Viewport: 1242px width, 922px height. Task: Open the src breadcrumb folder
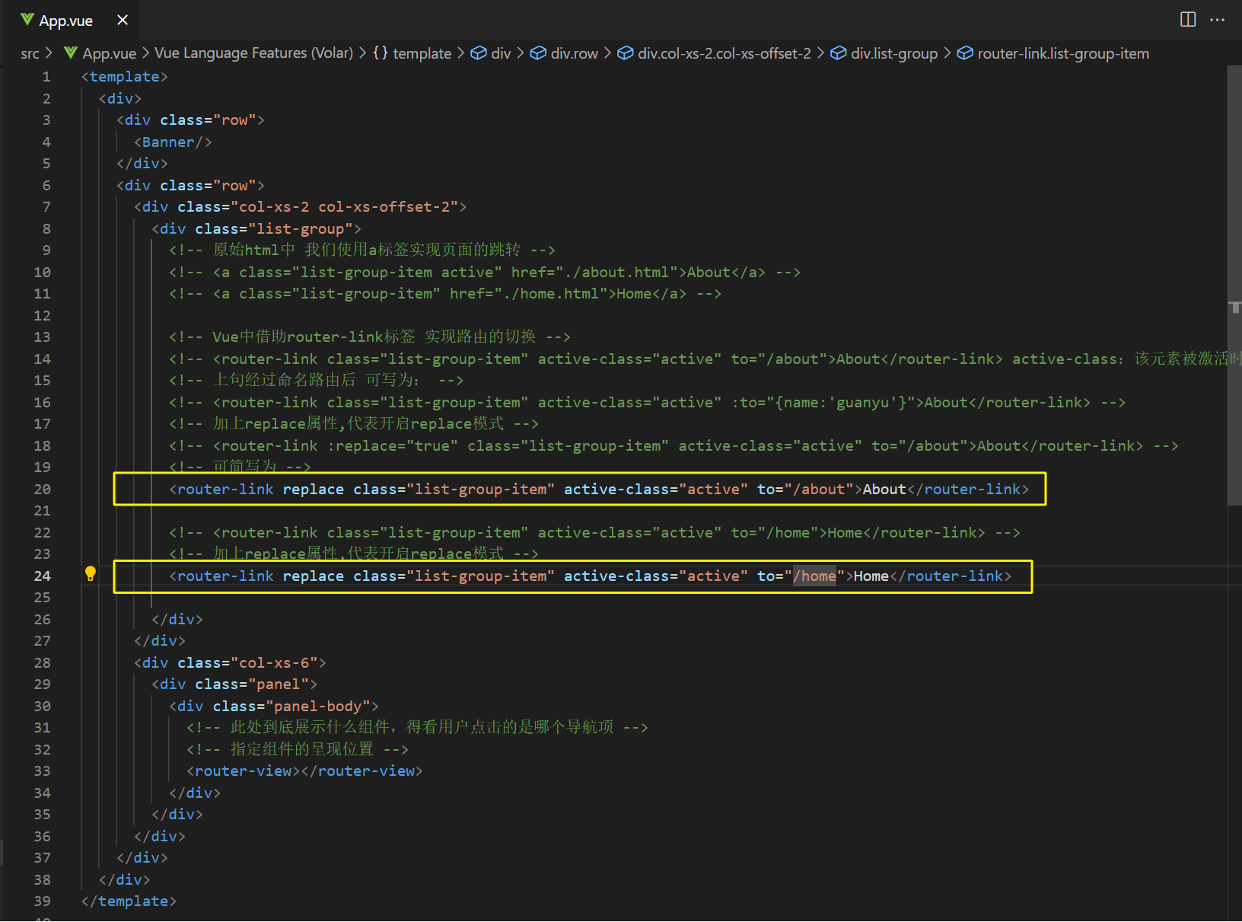(30, 53)
